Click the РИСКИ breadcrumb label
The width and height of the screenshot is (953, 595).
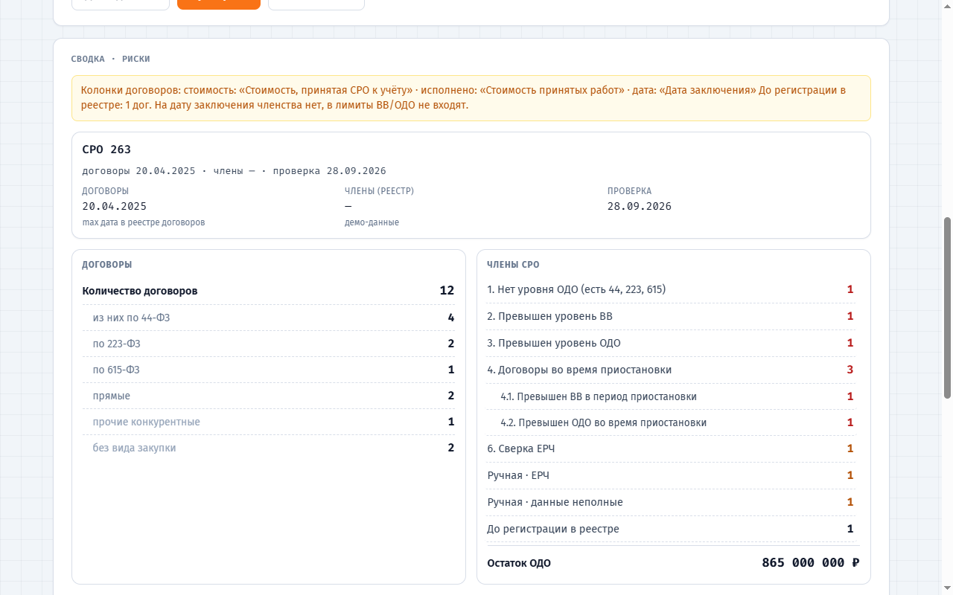click(x=136, y=59)
